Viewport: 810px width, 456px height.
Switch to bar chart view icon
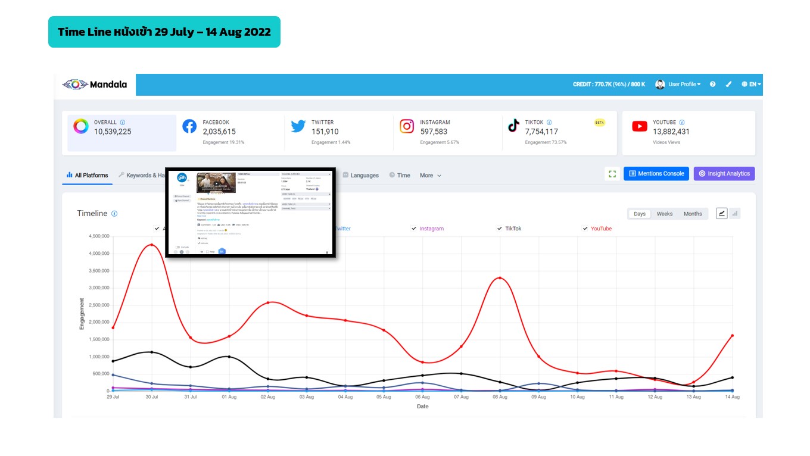tap(735, 214)
